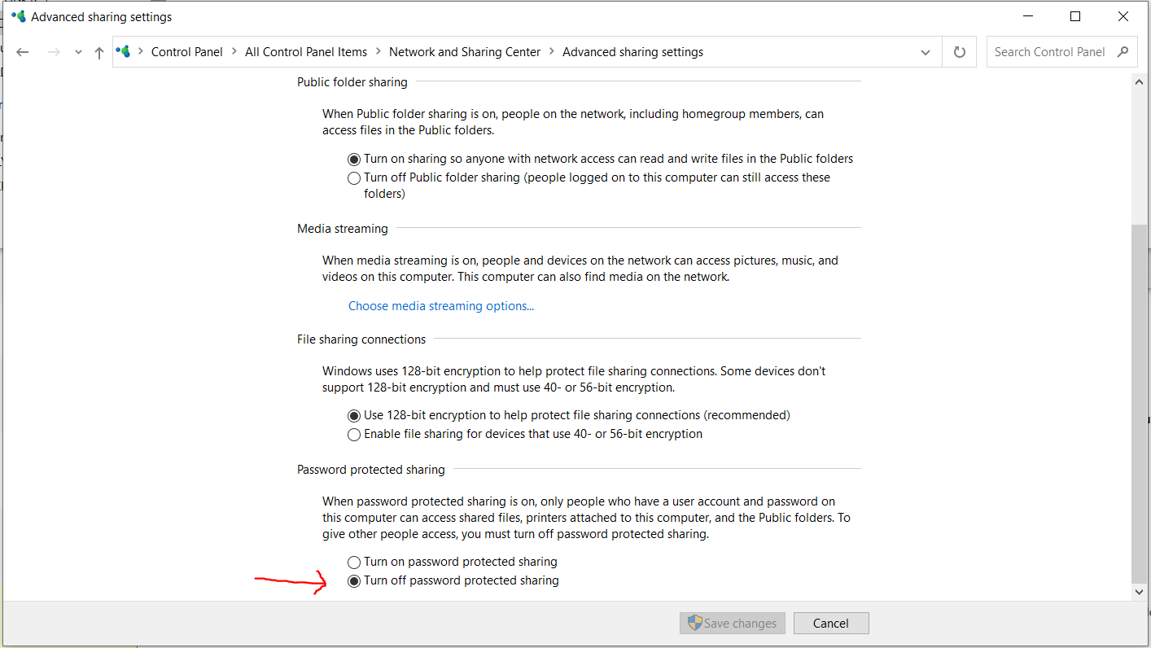Open recent locations dropdown arrow
This screenshot has height=648, width=1151.
78,52
